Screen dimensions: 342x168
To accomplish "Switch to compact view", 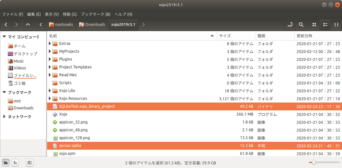I will point(336,25).
